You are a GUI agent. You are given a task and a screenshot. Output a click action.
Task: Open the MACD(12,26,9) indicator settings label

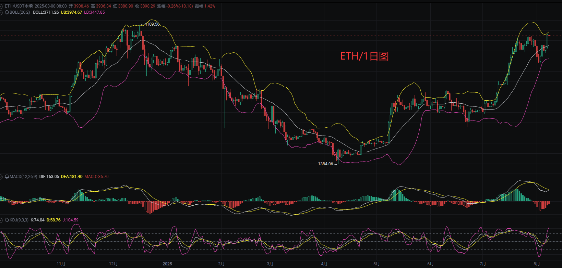point(23,177)
